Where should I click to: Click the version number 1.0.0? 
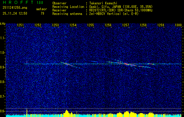point(40,2)
